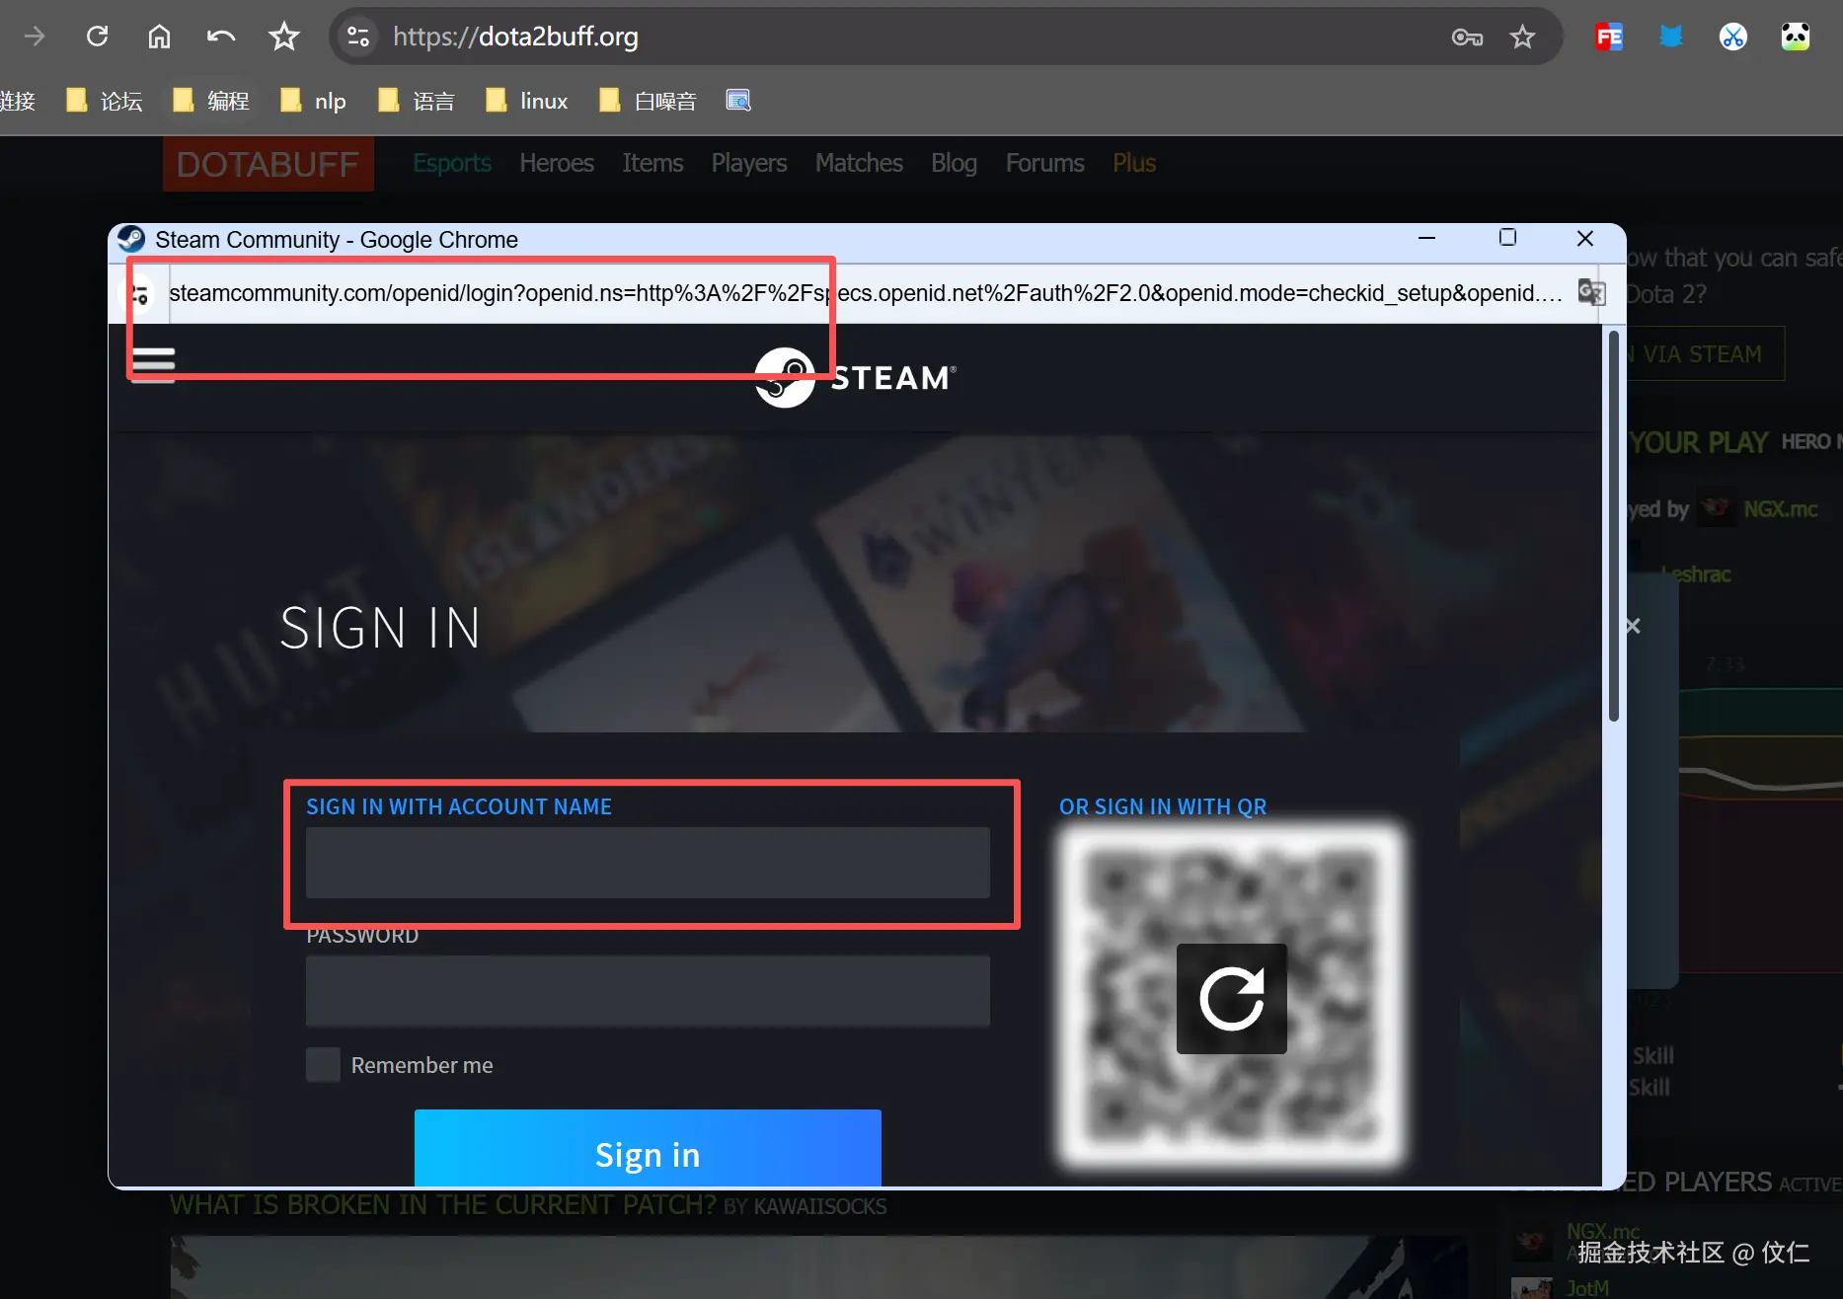Close the Steam Community popup window
1843x1299 pixels.
click(1585, 238)
